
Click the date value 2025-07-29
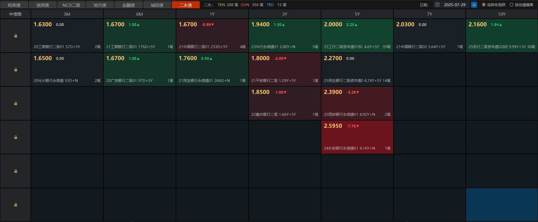[454, 5]
